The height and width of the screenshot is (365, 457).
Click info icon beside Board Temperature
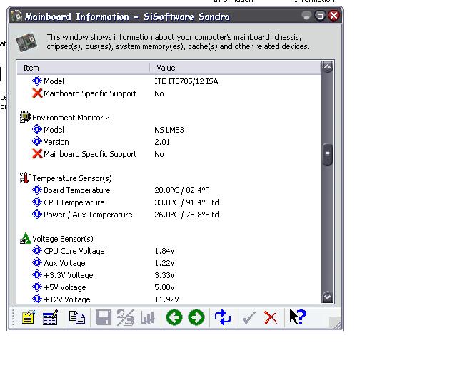tap(37, 190)
